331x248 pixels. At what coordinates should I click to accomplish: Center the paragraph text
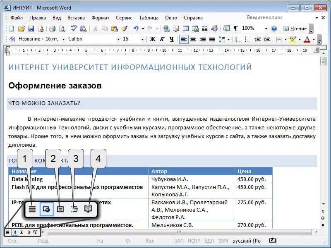tap(193, 39)
